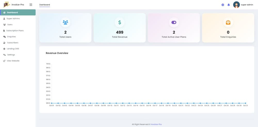Click the Invoice-Pro footer link

(x=156, y=124)
